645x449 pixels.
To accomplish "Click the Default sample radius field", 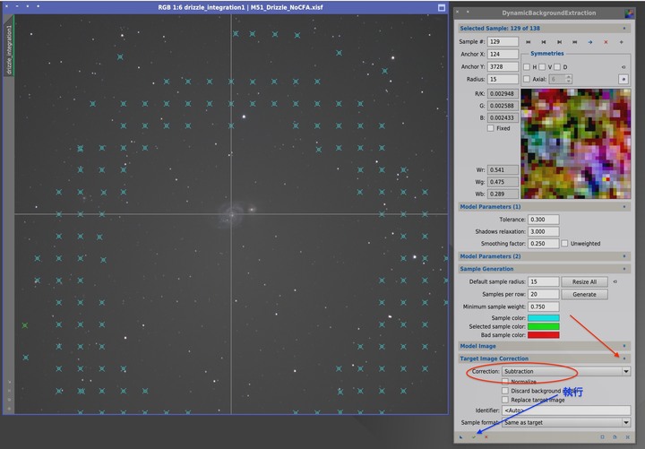I will pyautogui.click(x=544, y=282).
